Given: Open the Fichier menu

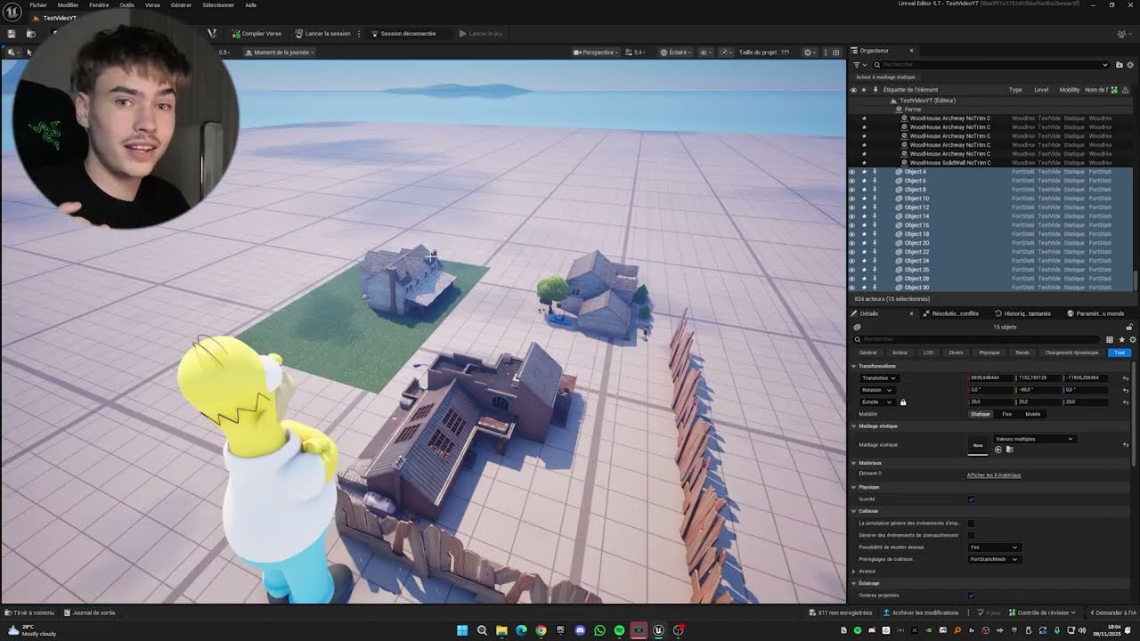Looking at the screenshot, I should 38,5.
